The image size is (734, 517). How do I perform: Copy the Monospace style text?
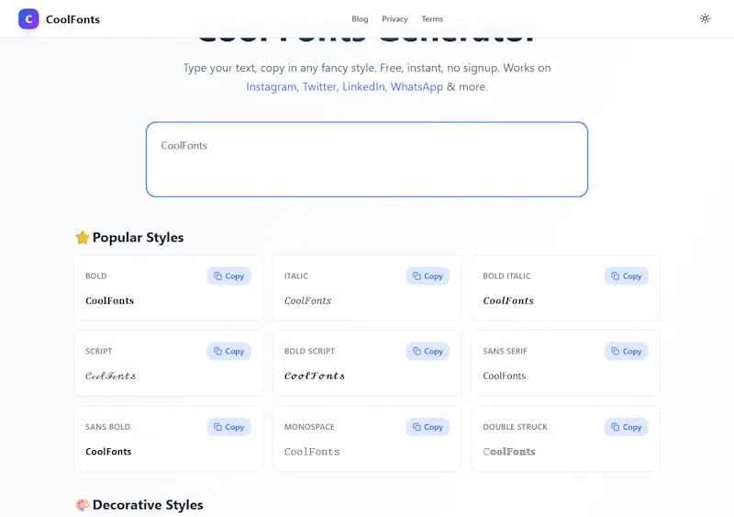coord(428,427)
